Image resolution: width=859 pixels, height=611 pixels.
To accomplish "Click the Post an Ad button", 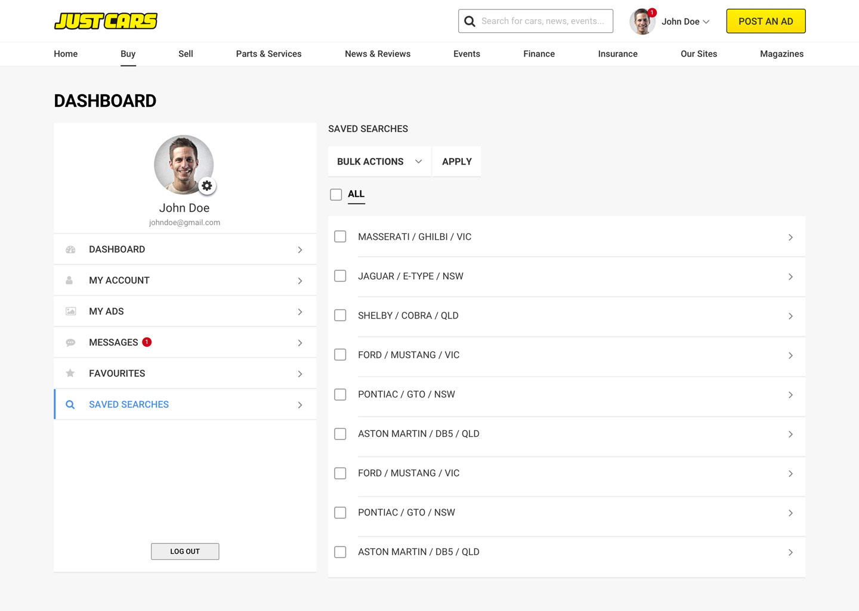I will 766,21.
